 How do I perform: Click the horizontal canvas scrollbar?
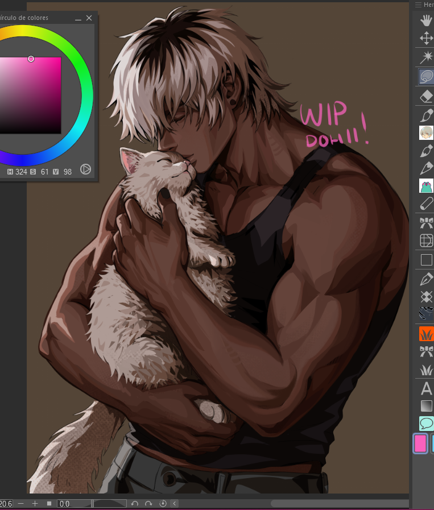point(340,504)
